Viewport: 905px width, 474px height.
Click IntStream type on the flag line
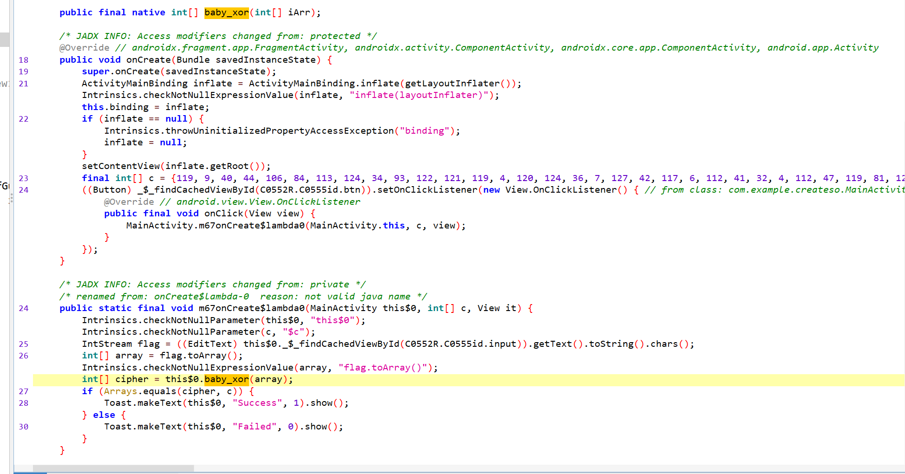107,344
